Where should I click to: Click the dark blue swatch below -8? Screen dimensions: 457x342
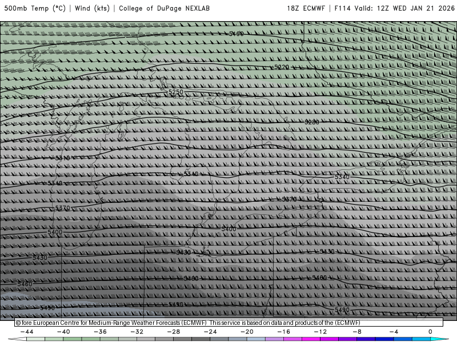pyautogui.click(x=366, y=339)
